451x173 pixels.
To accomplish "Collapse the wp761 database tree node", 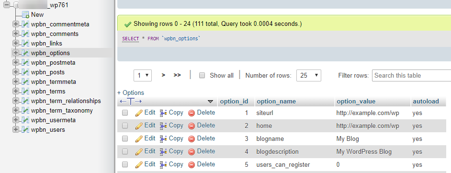I will click(x=7, y=5).
